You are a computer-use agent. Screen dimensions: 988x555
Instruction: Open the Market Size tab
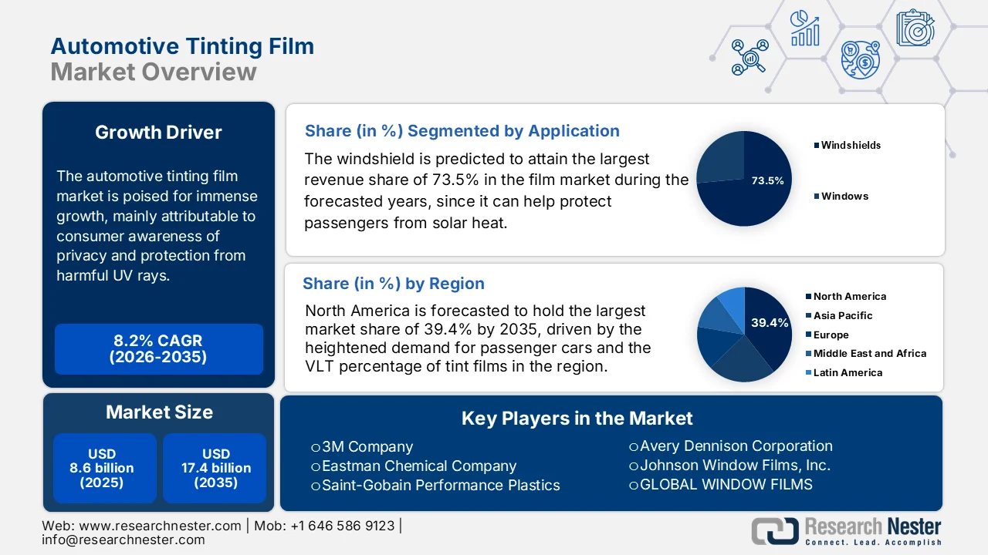click(159, 412)
